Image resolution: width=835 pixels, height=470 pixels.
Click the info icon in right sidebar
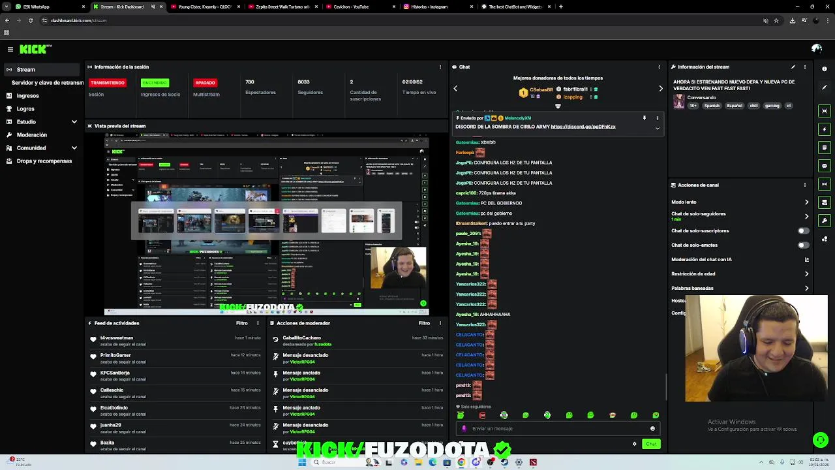[x=825, y=69]
